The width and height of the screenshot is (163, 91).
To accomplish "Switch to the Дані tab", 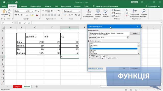I will coord(56,6).
